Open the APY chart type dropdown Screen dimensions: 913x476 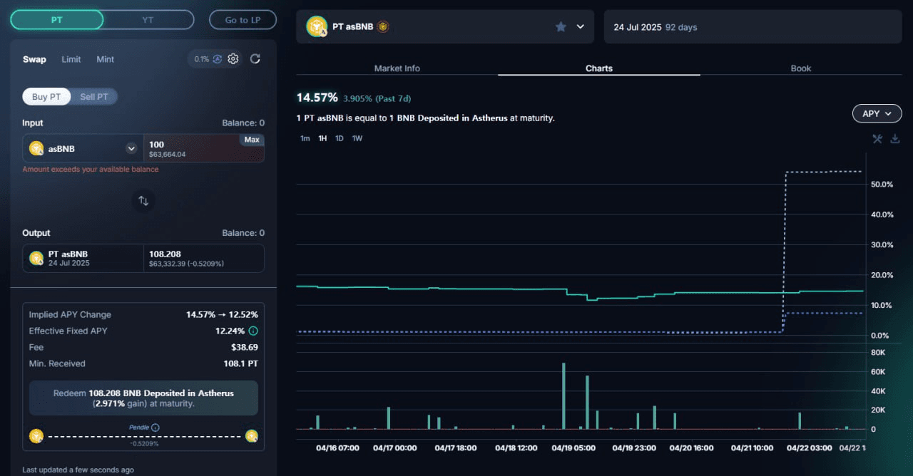877,113
